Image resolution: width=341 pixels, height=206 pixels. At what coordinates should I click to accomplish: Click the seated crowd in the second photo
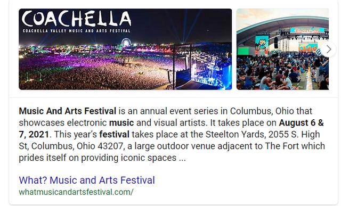click(281, 75)
